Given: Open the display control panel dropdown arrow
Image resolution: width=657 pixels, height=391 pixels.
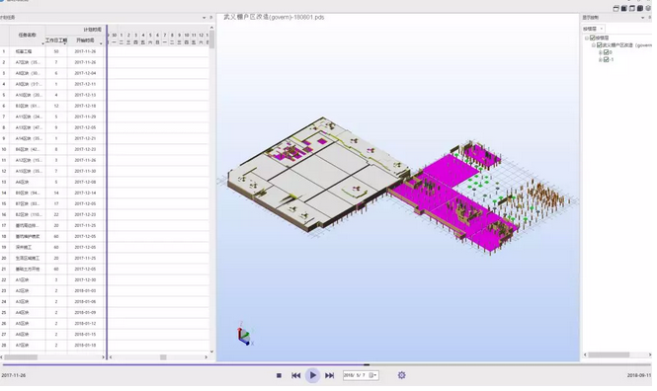Looking at the screenshot, I should tap(643, 18).
